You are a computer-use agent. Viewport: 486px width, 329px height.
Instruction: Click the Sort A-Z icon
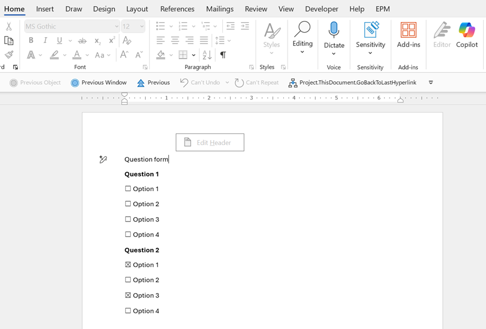point(207,55)
